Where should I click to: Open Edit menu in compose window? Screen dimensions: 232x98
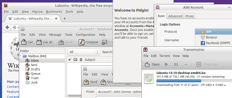[95, 74]
